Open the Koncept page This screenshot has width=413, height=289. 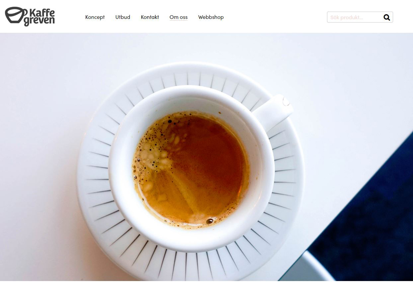[x=95, y=17]
